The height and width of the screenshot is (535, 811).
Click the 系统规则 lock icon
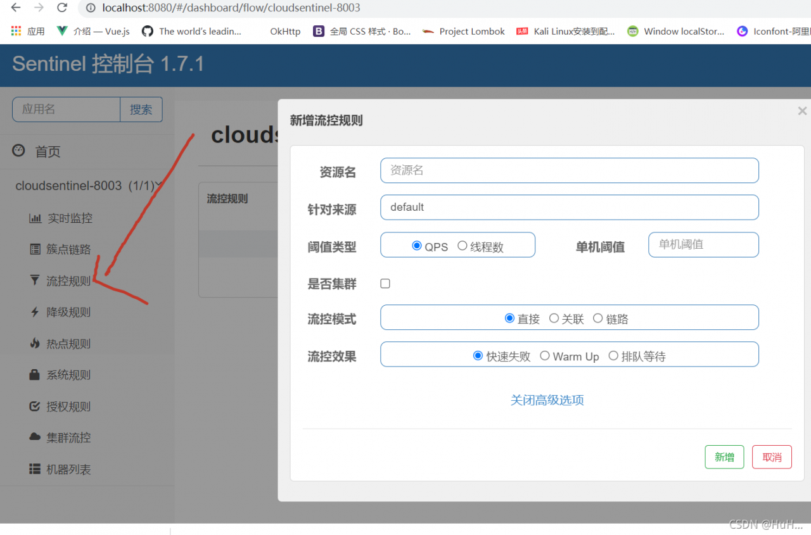tap(35, 375)
